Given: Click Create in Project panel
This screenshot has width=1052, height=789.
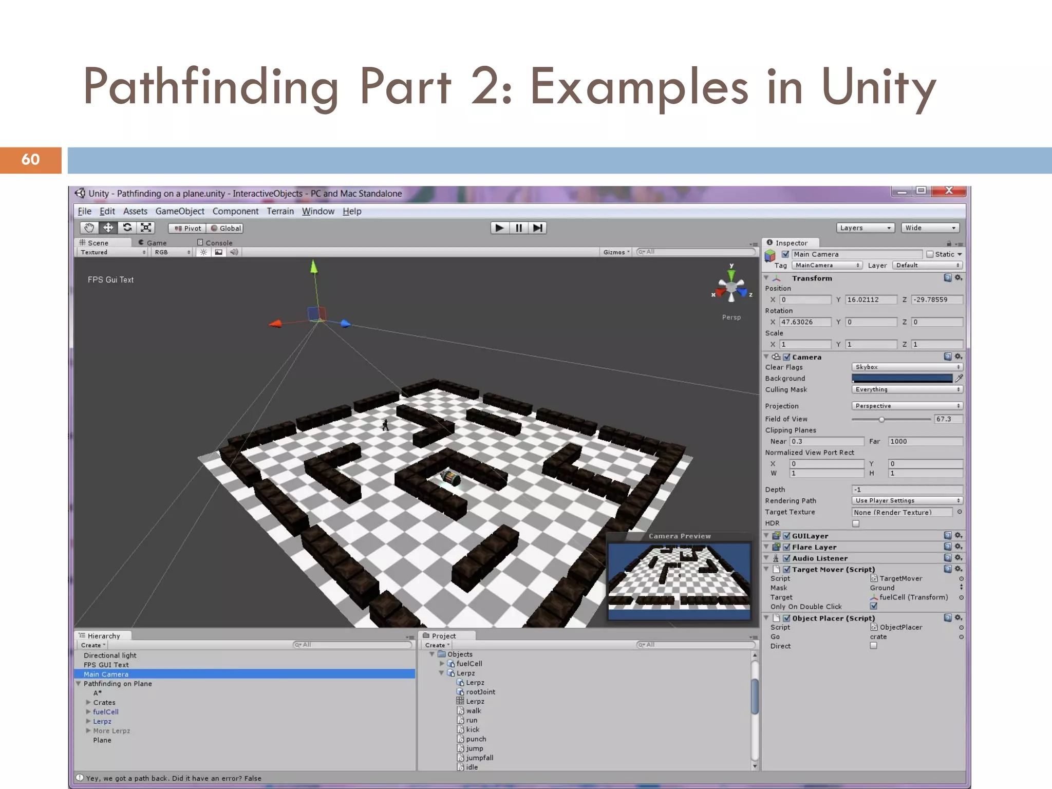Looking at the screenshot, I should (437, 645).
